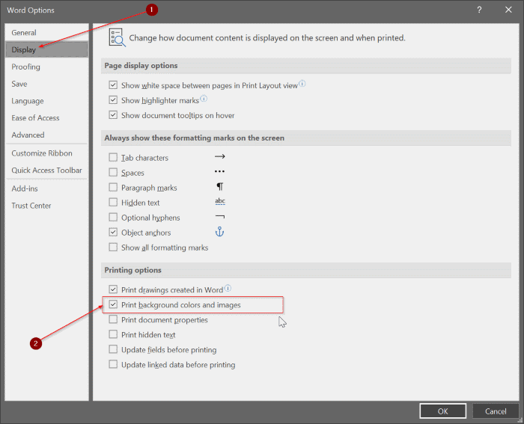Cancel the Word Options dialog
524x424 pixels.
pyautogui.click(x=496, y=411)
